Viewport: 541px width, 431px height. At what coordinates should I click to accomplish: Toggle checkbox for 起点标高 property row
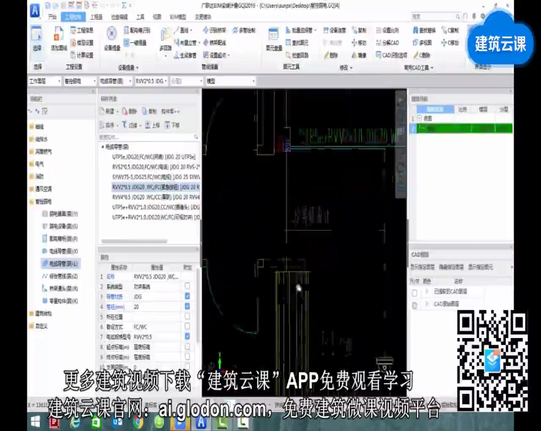[187, 346]
